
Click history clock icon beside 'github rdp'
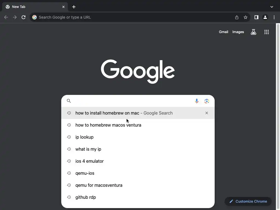click(x=69, y=197)
